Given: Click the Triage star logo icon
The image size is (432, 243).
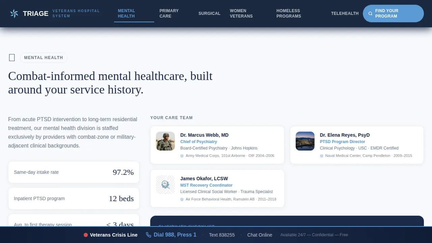Looking at the screenshot, I should tap(14, 13).
